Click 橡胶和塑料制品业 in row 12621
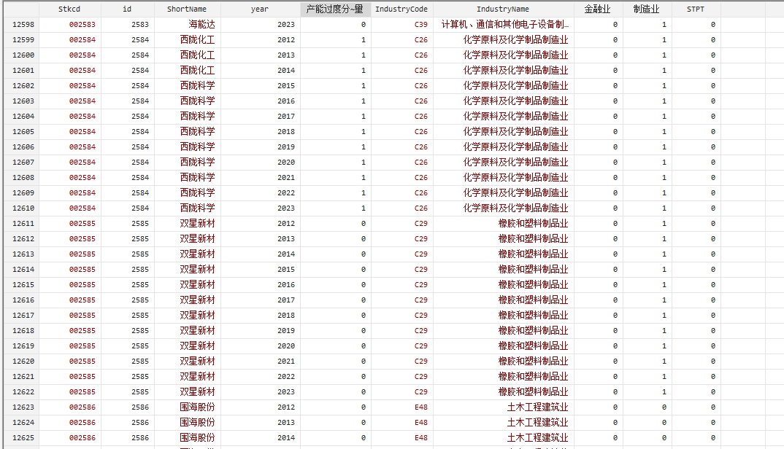 pos(533,377)
